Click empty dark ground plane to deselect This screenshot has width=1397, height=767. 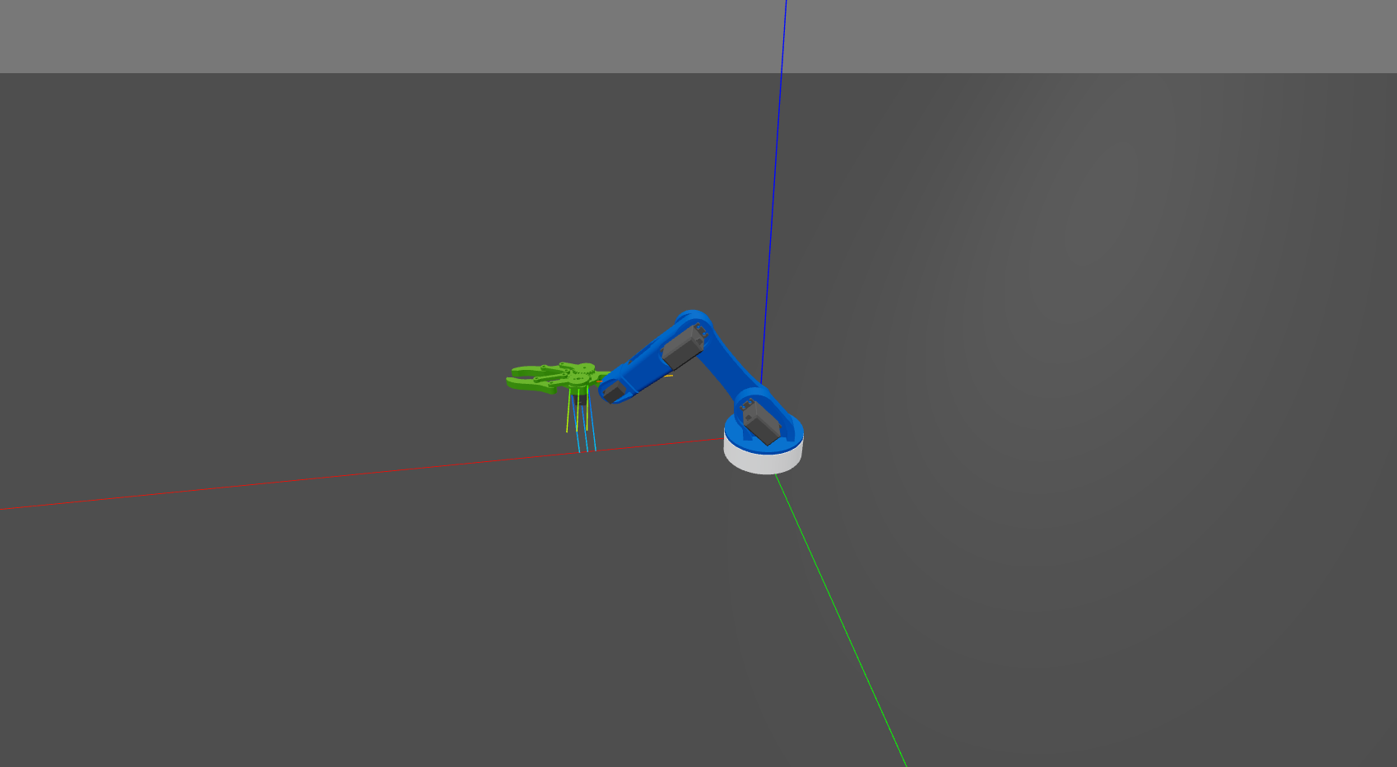[329, 641]
